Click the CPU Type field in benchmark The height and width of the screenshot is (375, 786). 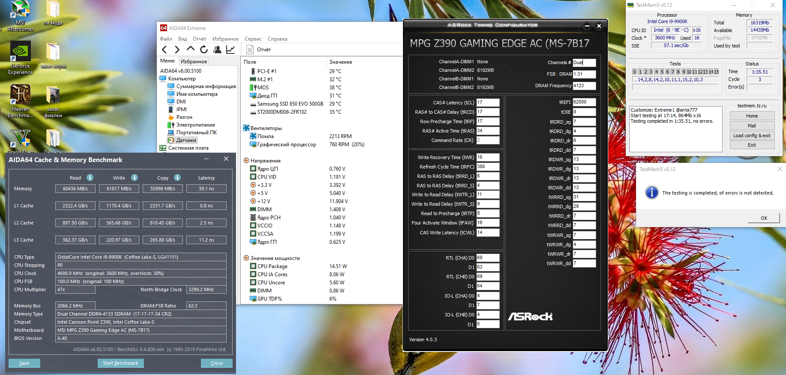pos(141,257)
